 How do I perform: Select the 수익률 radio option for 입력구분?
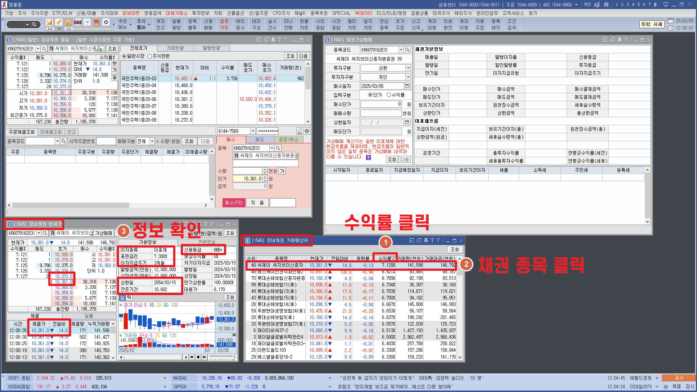389,95
